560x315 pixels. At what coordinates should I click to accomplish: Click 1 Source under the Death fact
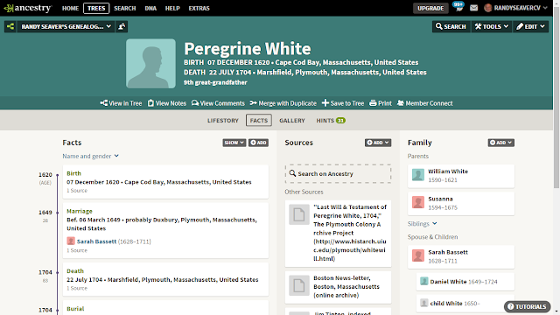[77, 288]
